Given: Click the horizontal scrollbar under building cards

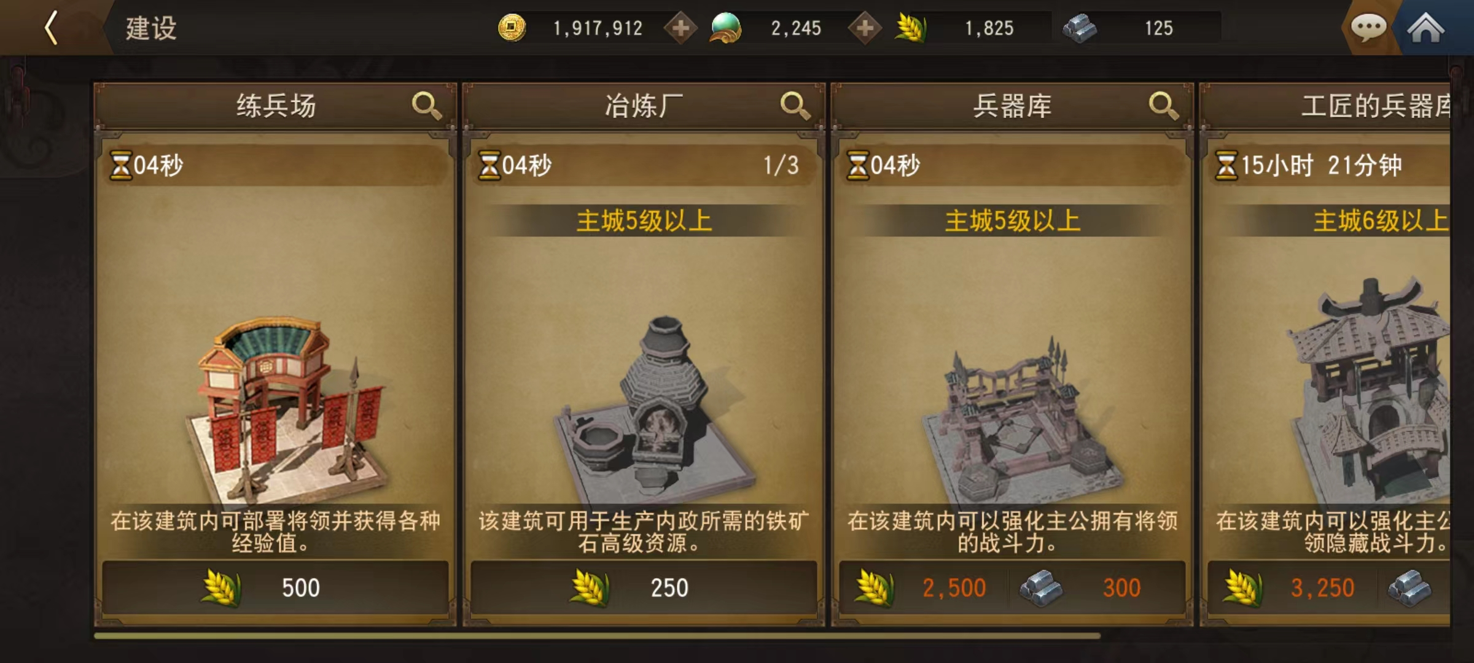Looking at the screenshot, I should point(596,636).
